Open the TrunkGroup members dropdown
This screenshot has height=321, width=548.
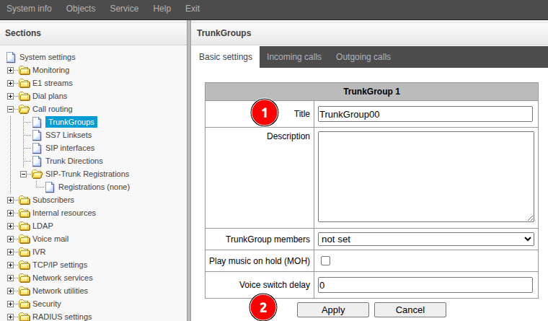425,239
